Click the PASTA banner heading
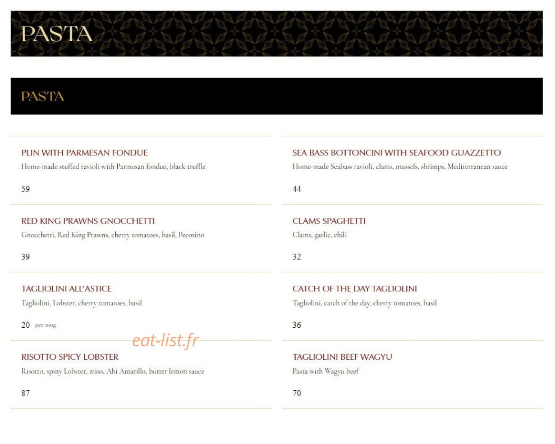This screenshot has height=444, width=555. [x=57, y=34]
